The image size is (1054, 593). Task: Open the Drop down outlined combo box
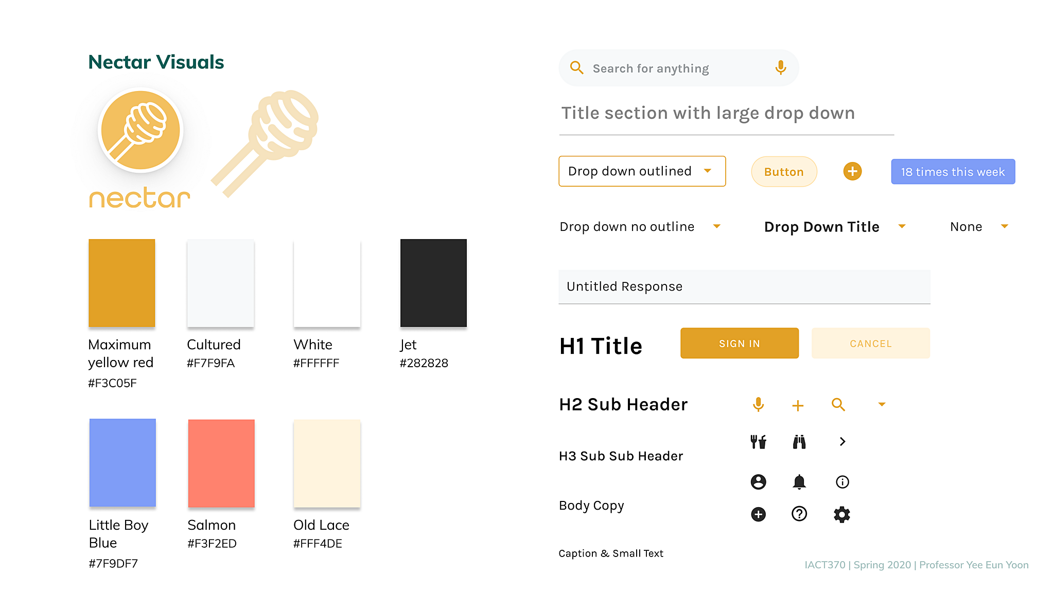point(642,171)
